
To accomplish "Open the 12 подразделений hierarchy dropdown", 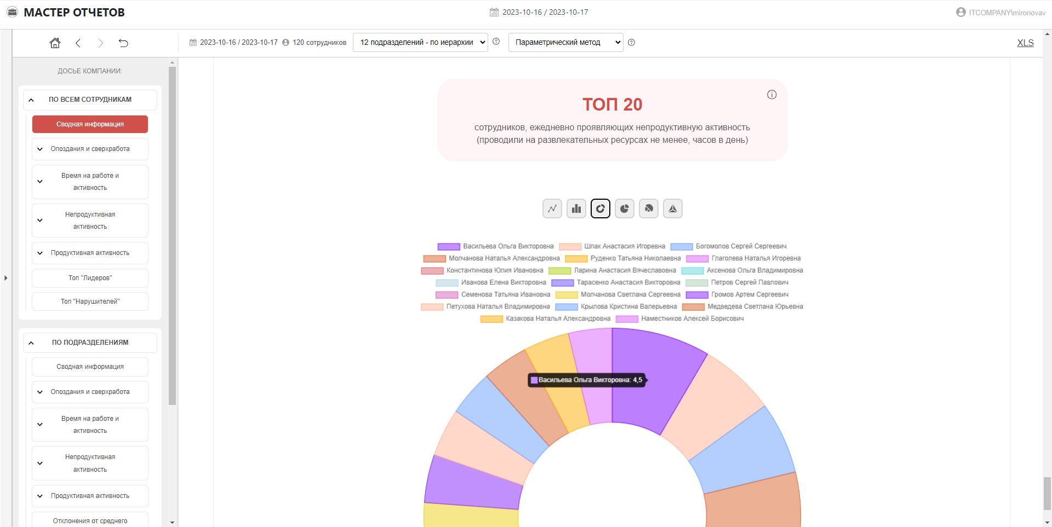I will pos(420,42).
